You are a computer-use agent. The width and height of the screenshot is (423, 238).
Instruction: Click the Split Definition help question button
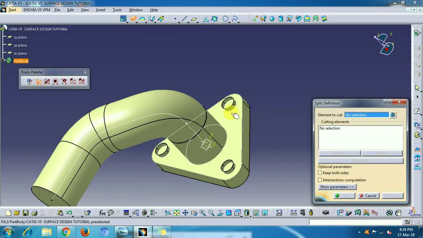pyautogui.click(x=388, y=102)
